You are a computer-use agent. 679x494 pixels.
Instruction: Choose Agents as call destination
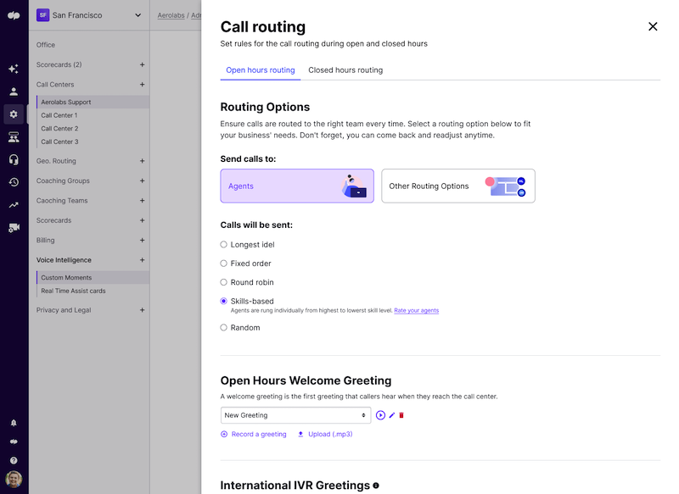pos(297,186)
